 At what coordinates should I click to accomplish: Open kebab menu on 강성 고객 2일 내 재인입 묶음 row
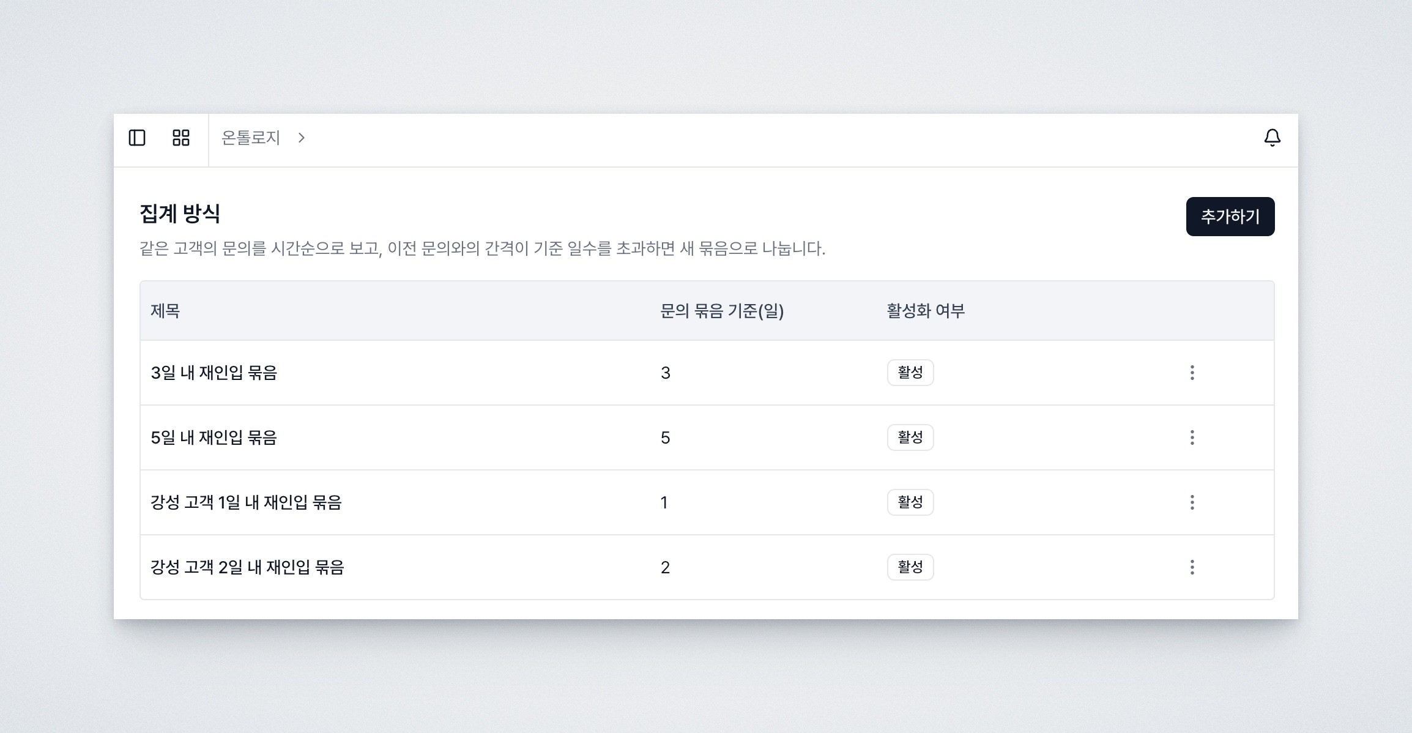[1192, 567]
